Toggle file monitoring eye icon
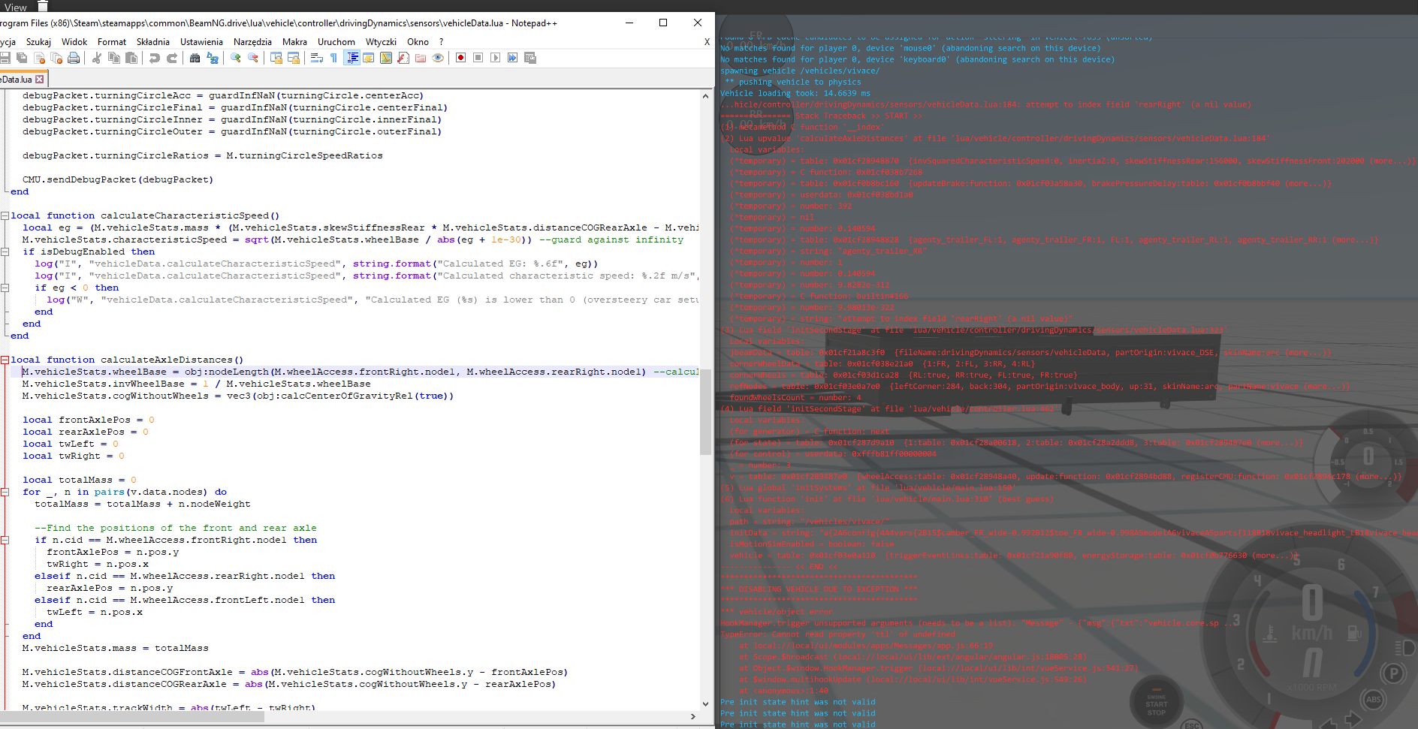 click(x=438, y=58)
